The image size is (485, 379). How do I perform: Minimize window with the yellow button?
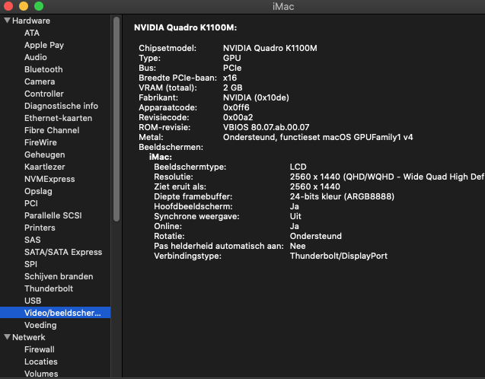pos(24,6)
